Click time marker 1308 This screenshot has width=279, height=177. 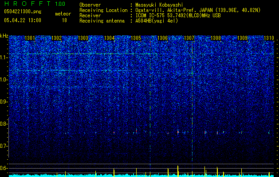pyautogui.click(x=216, y=38)
